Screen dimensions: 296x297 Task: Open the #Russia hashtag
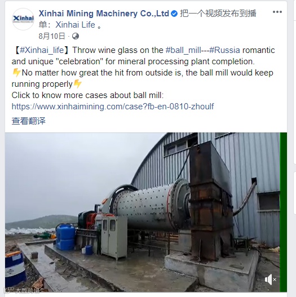(224, 50)
